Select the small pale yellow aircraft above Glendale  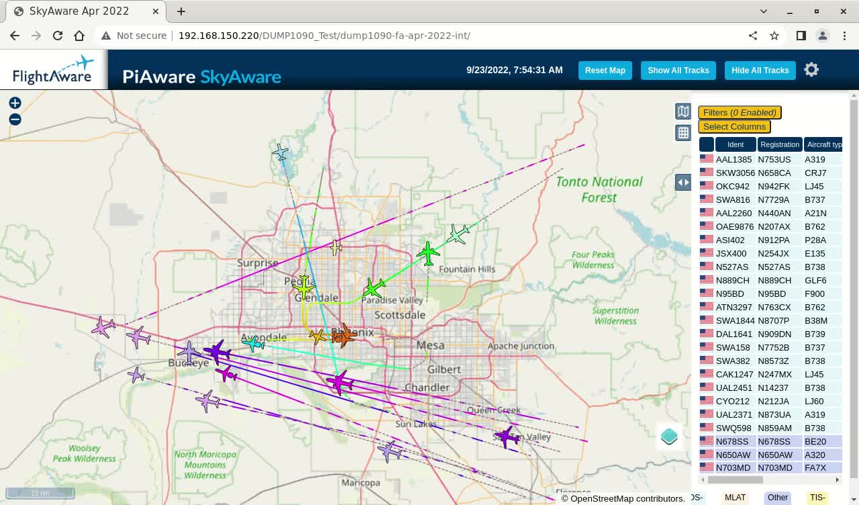[336, 248]
